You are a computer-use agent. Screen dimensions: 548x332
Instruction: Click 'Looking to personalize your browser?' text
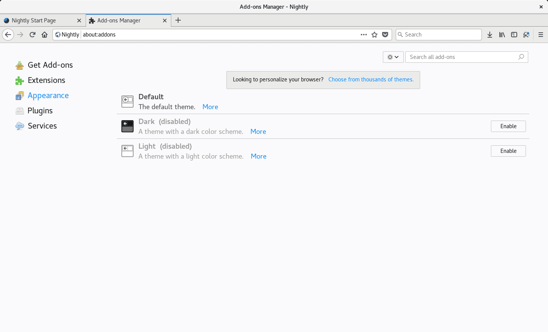[278, 79]
